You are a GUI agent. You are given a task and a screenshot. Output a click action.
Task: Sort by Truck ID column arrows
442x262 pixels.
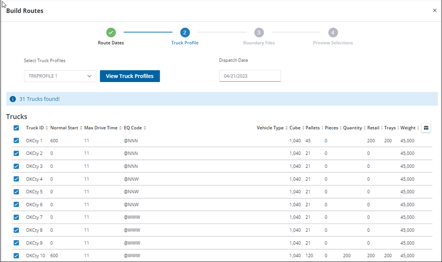(47, 128)
